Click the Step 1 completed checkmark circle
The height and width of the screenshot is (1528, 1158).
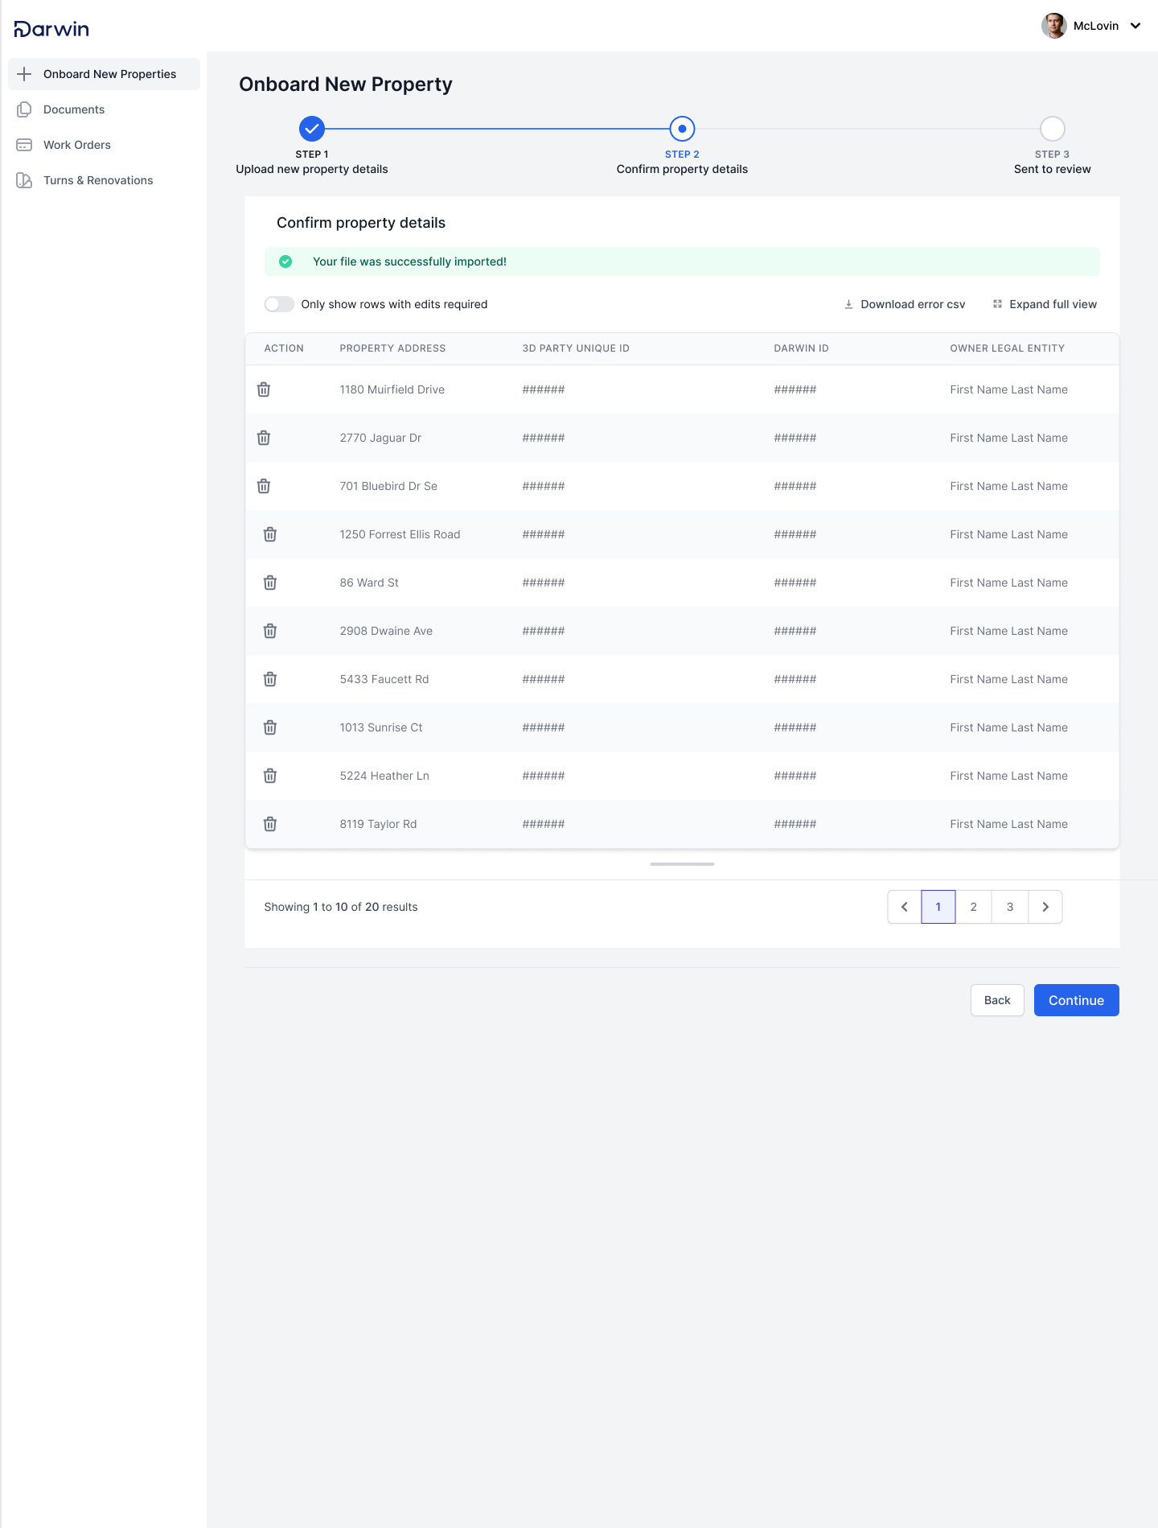point(312,129)
